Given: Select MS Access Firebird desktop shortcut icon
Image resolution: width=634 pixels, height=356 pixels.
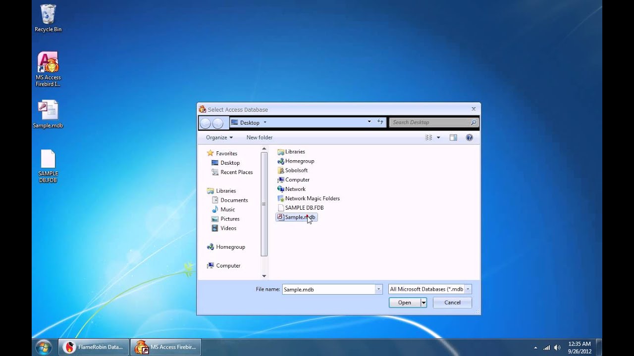Looking at the screenshot, I should (48, 69).
